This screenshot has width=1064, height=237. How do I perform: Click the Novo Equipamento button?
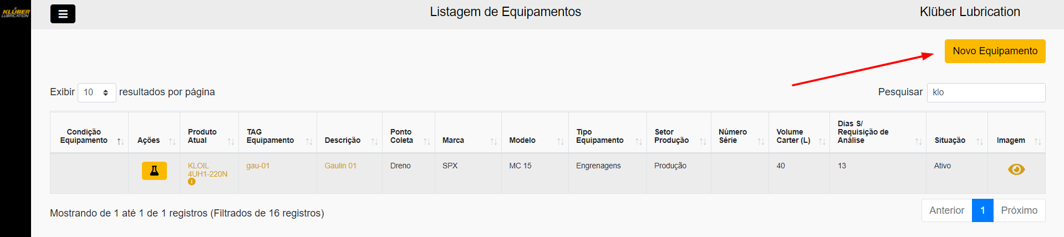pos(995,51)
